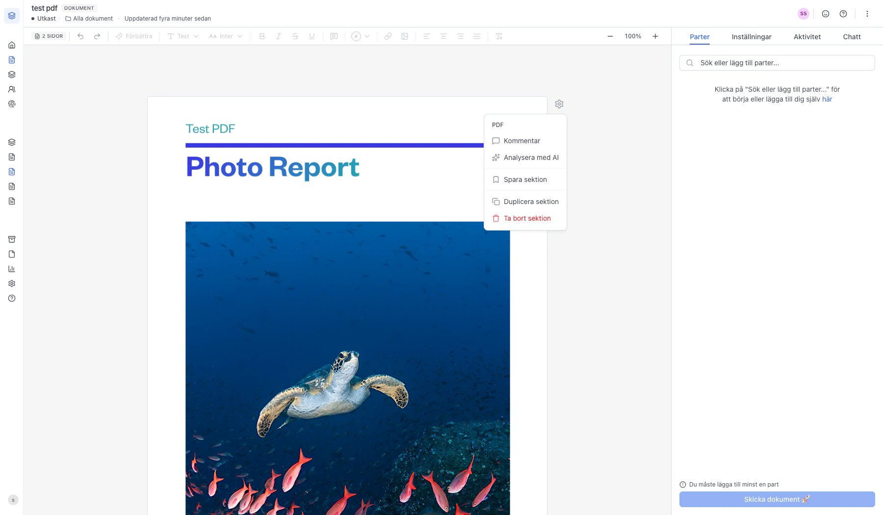Switch to the Chatt tab

point(852,37)
